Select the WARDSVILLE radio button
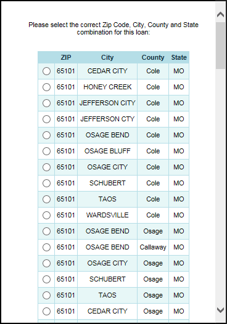The image size is (227, 324). click(x=46, y=215)
